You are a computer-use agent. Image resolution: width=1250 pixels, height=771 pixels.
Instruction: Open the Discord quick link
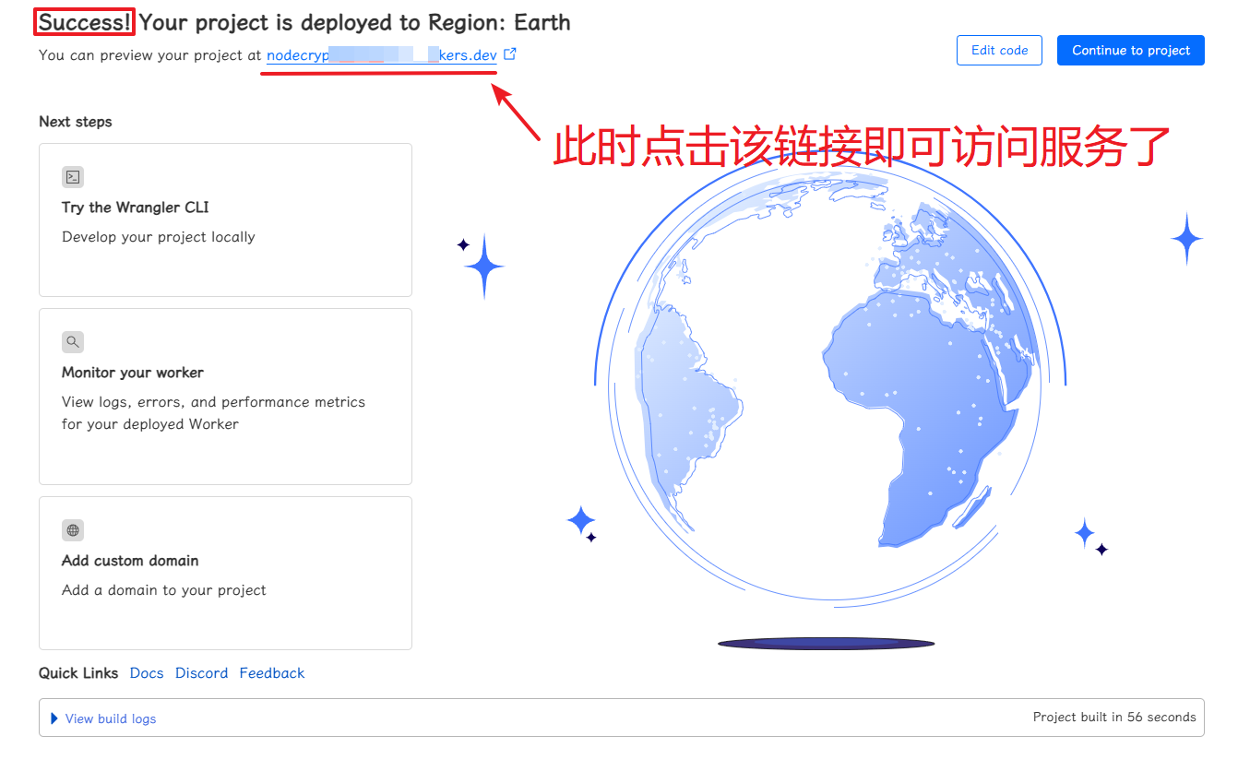click(201, 673)
